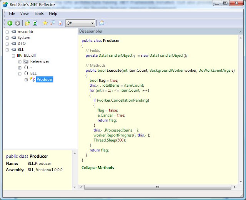
Task: Click the Producer class icon
Action: (x=32, y=79)
